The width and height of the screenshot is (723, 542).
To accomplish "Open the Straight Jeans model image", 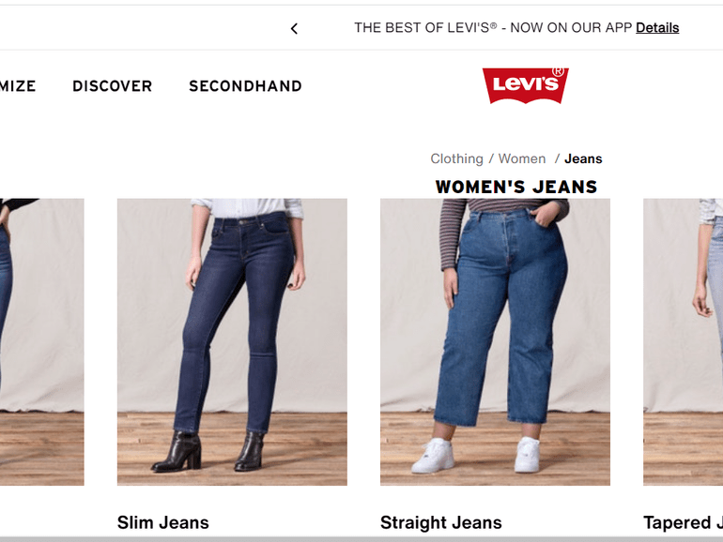I will 495,341.
